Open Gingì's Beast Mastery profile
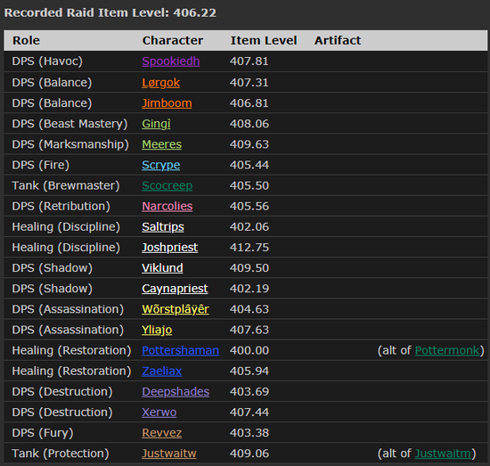Image resolution: width=490 pixels, height=466 pixels. point(156,124)
